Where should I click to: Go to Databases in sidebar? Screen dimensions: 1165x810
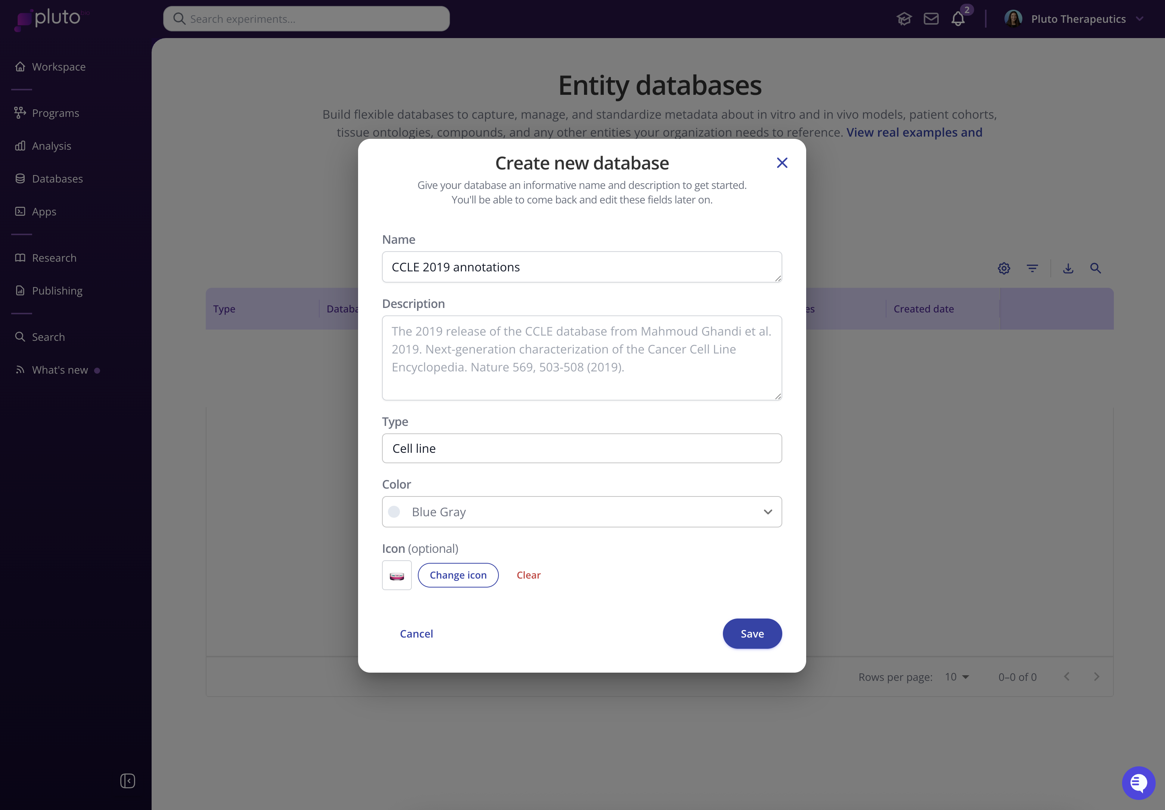(57, 178)
